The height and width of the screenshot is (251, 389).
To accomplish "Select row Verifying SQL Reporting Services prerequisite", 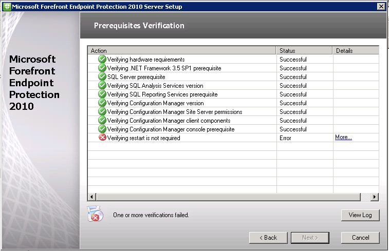I will (233, 94).
